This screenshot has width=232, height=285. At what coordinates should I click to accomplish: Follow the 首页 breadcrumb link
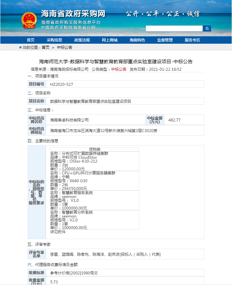[45, 48]
